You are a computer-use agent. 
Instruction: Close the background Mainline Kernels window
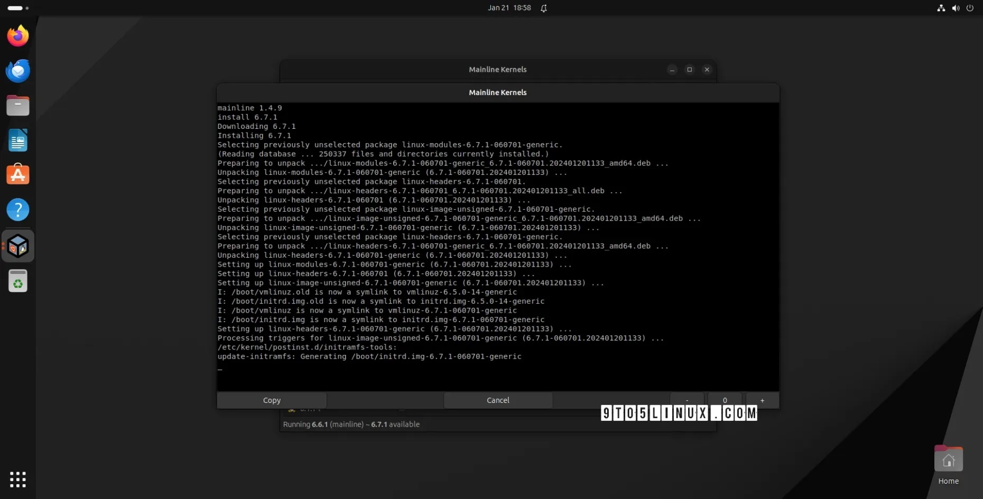coord(707,70)
